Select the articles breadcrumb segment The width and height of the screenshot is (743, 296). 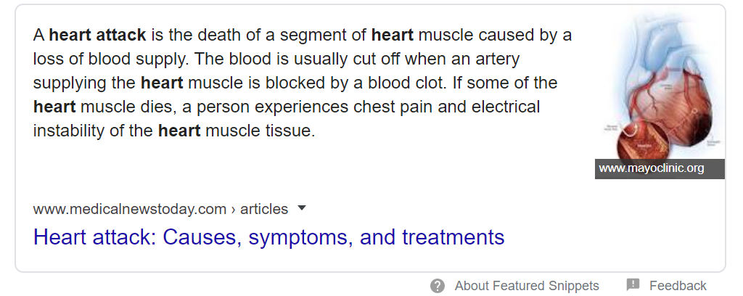point(264,210)
